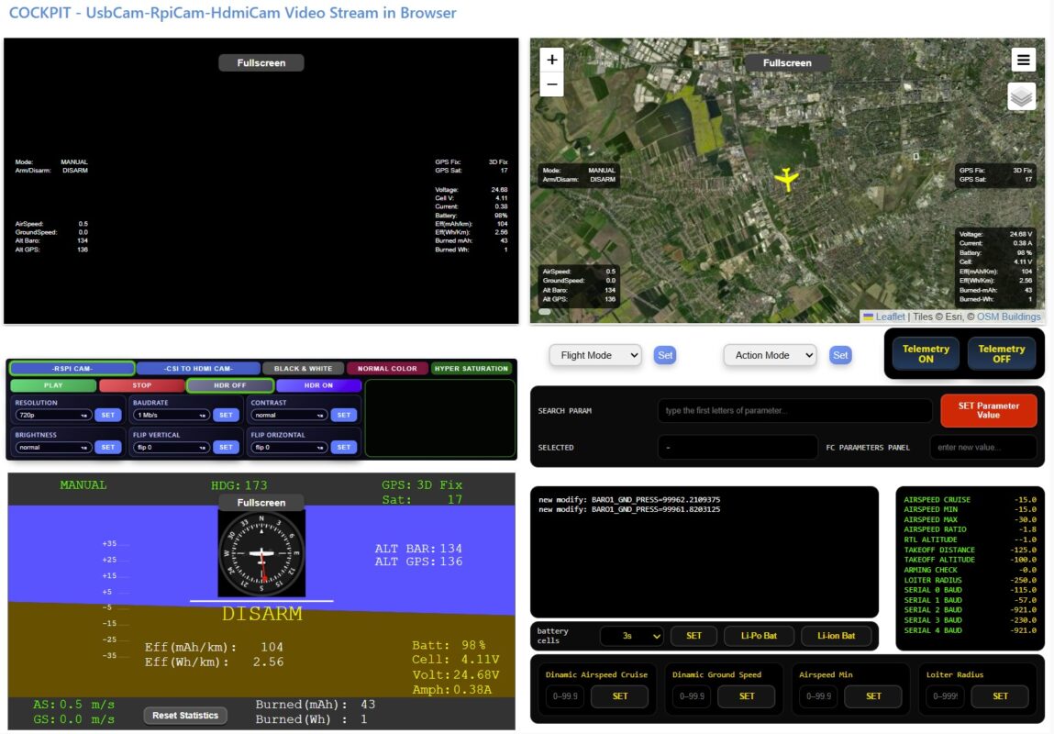Screen dimensions: 1054x734
Task: Click the heading compass instrument
Action: coord(261,554)
